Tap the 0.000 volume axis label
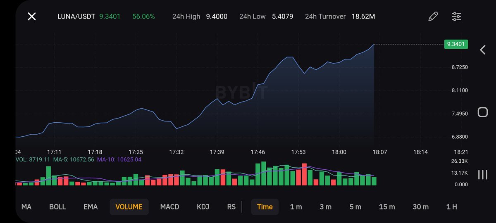The width and height of the screenshot is (496, 223). click(461, 184)
